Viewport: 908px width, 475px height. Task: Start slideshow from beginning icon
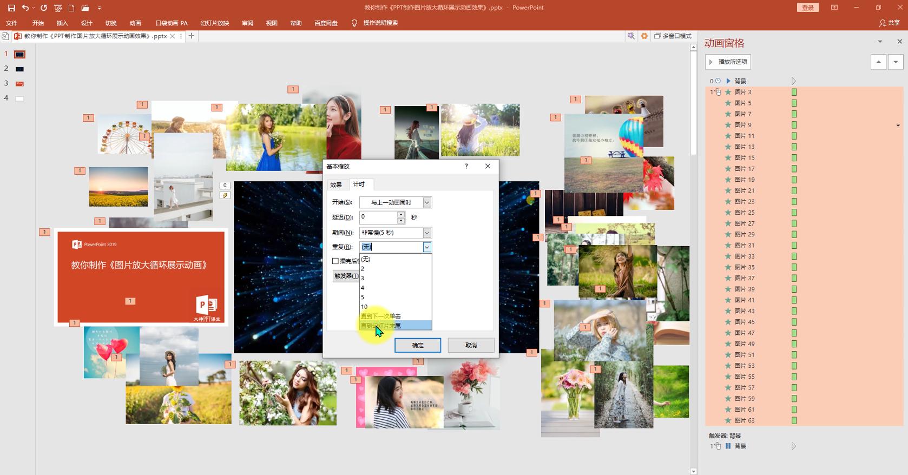point(58,8)
